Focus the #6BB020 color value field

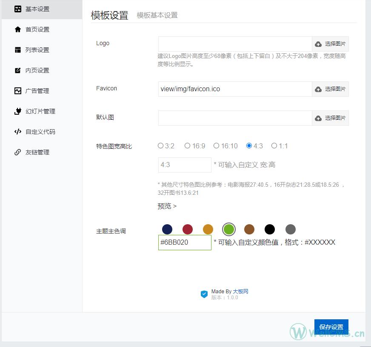pos(185,243)
